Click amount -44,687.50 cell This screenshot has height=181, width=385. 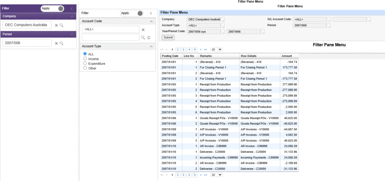click(289, 129)
